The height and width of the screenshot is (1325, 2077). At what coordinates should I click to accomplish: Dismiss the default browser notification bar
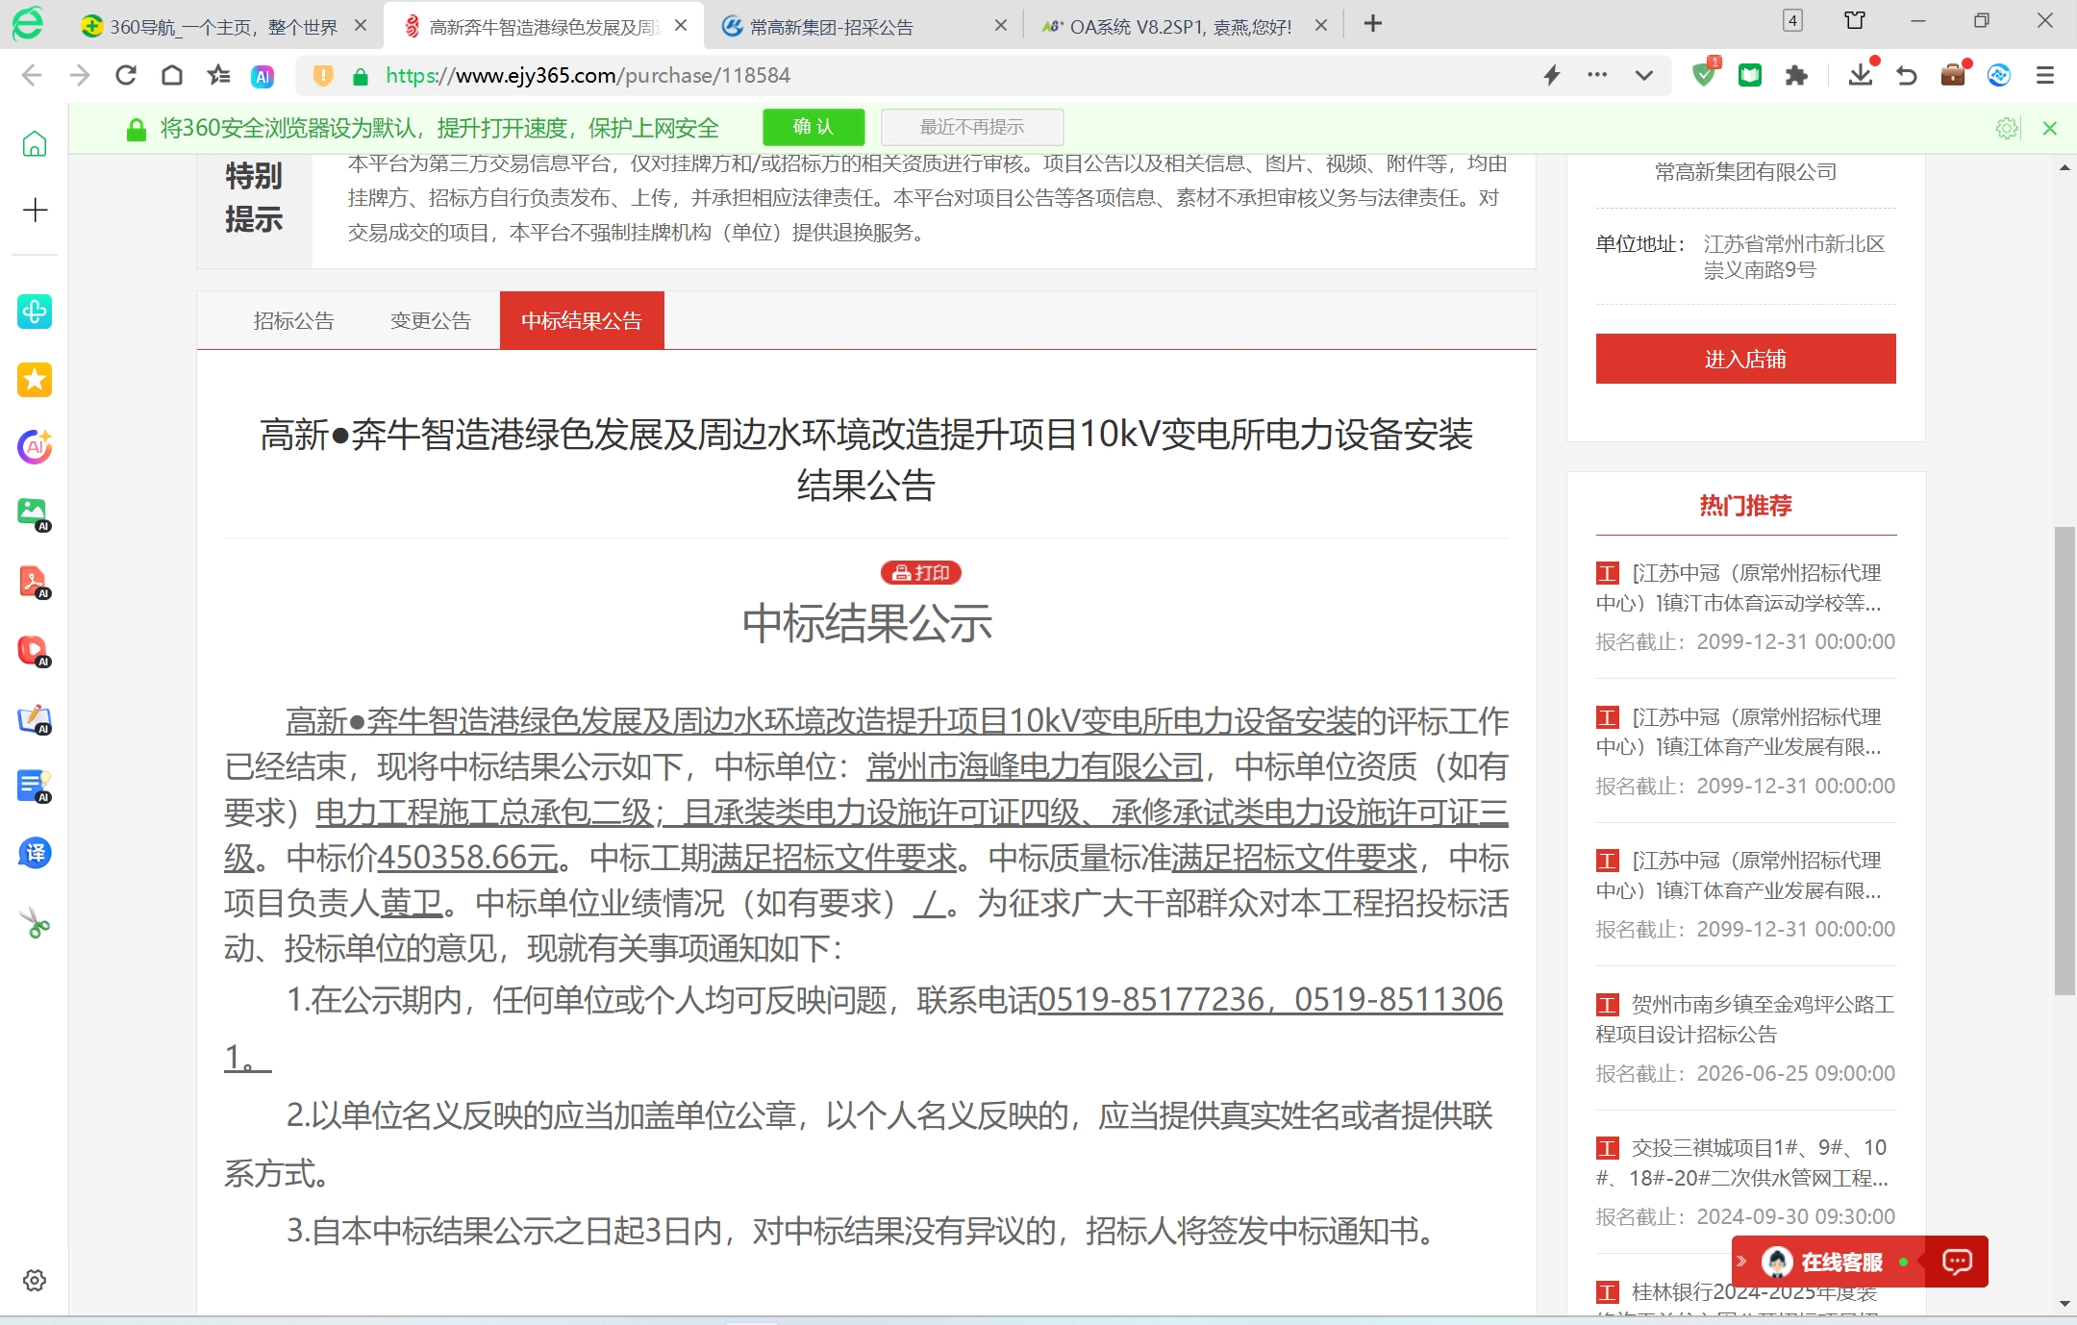click(x=2049, y=128)
